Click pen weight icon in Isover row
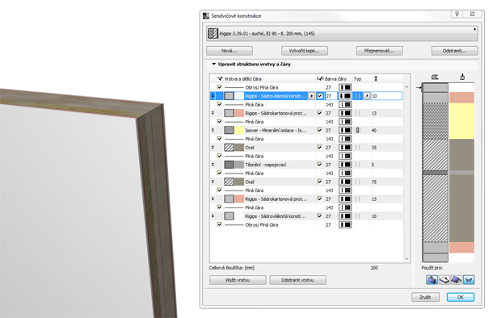This screenshot has width=493, height=318. [345, 130]
